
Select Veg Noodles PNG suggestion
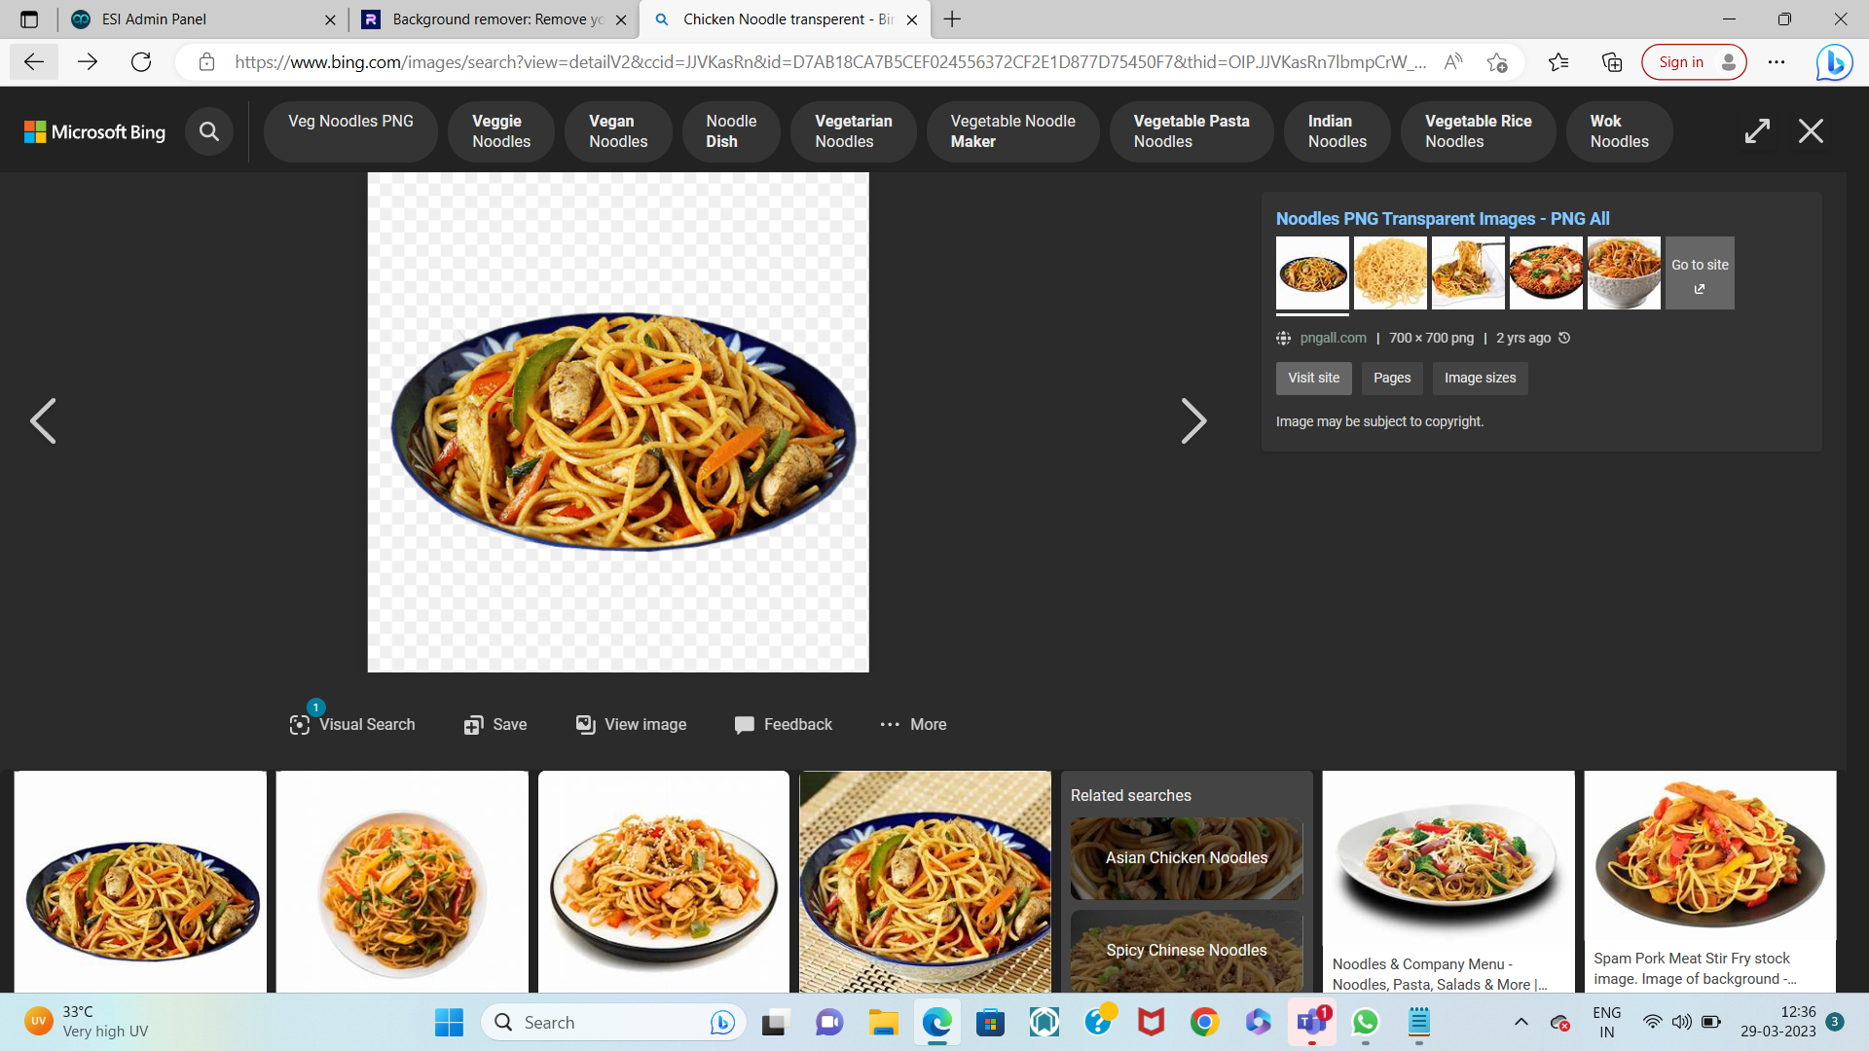[x=350, y=131]
